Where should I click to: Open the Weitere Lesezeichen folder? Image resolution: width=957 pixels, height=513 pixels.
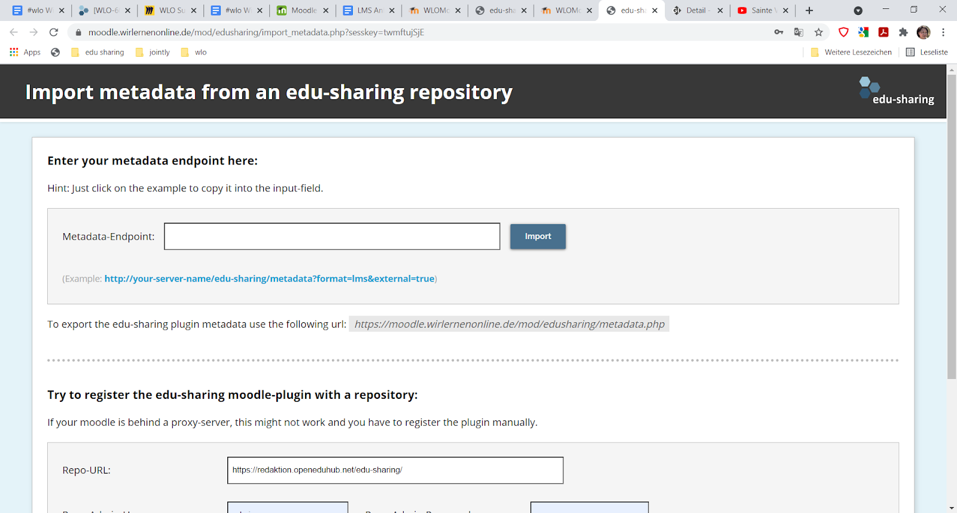point(851,52)
